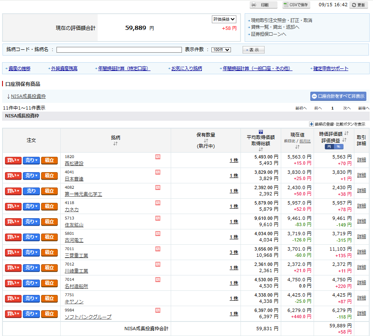The height and width of the screenshot is (336, 373).
Task: Click the CSVで保存 spreadsheet icon
Action: click(x=286, y=5)
